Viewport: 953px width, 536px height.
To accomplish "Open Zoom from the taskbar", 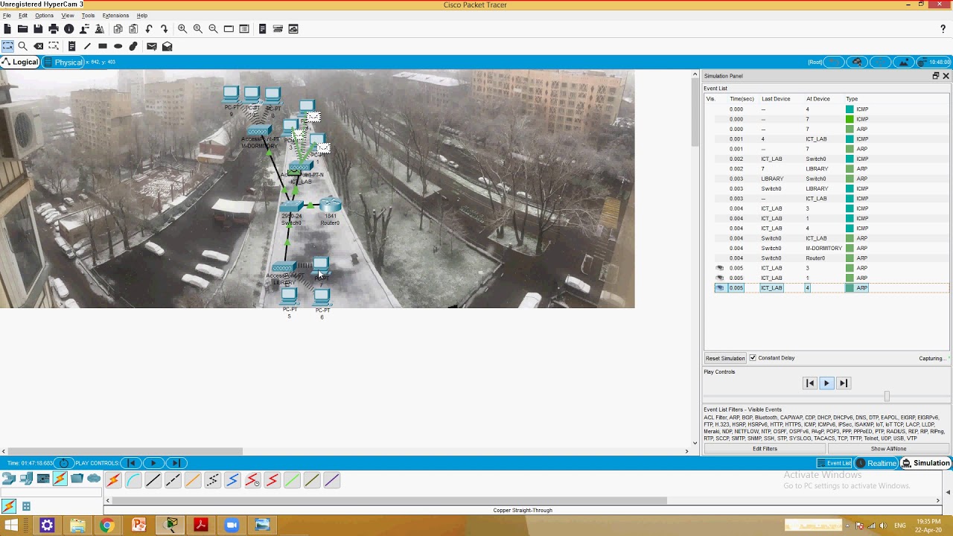I will 232,526.
